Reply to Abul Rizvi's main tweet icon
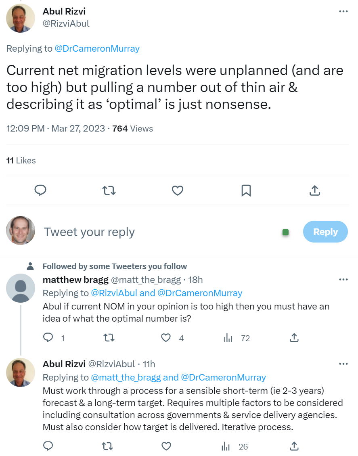Image resolution: width=358 pixels, height=456 pixels. pyautogui.click(x=40, y=190)
